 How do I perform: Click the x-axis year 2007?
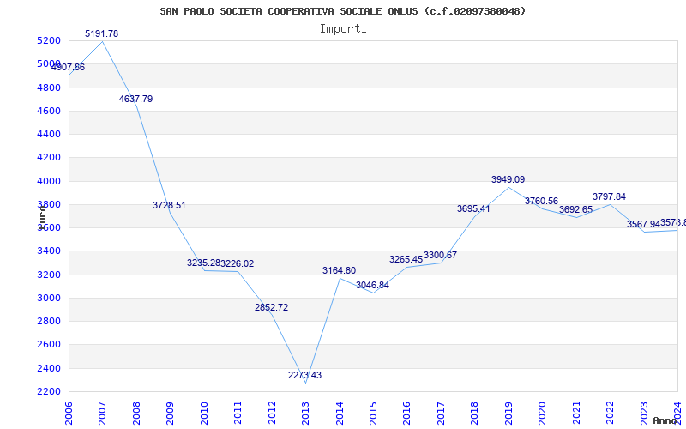102,414
